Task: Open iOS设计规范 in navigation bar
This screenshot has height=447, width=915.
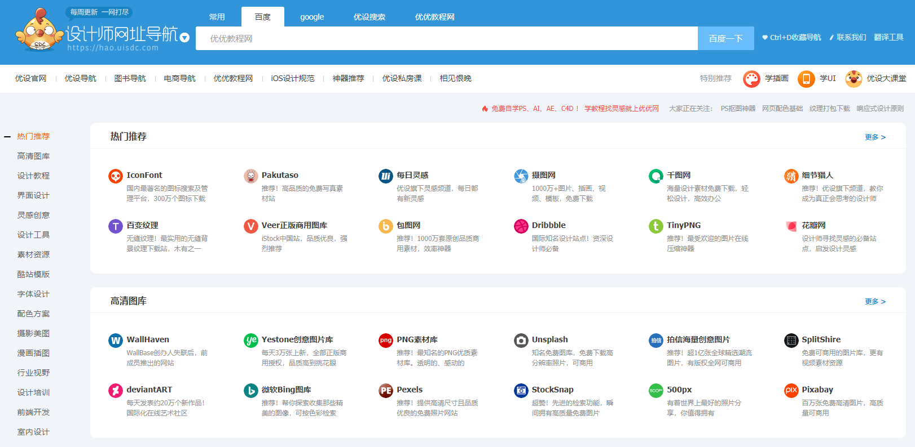Action: [x=292, y=78]
